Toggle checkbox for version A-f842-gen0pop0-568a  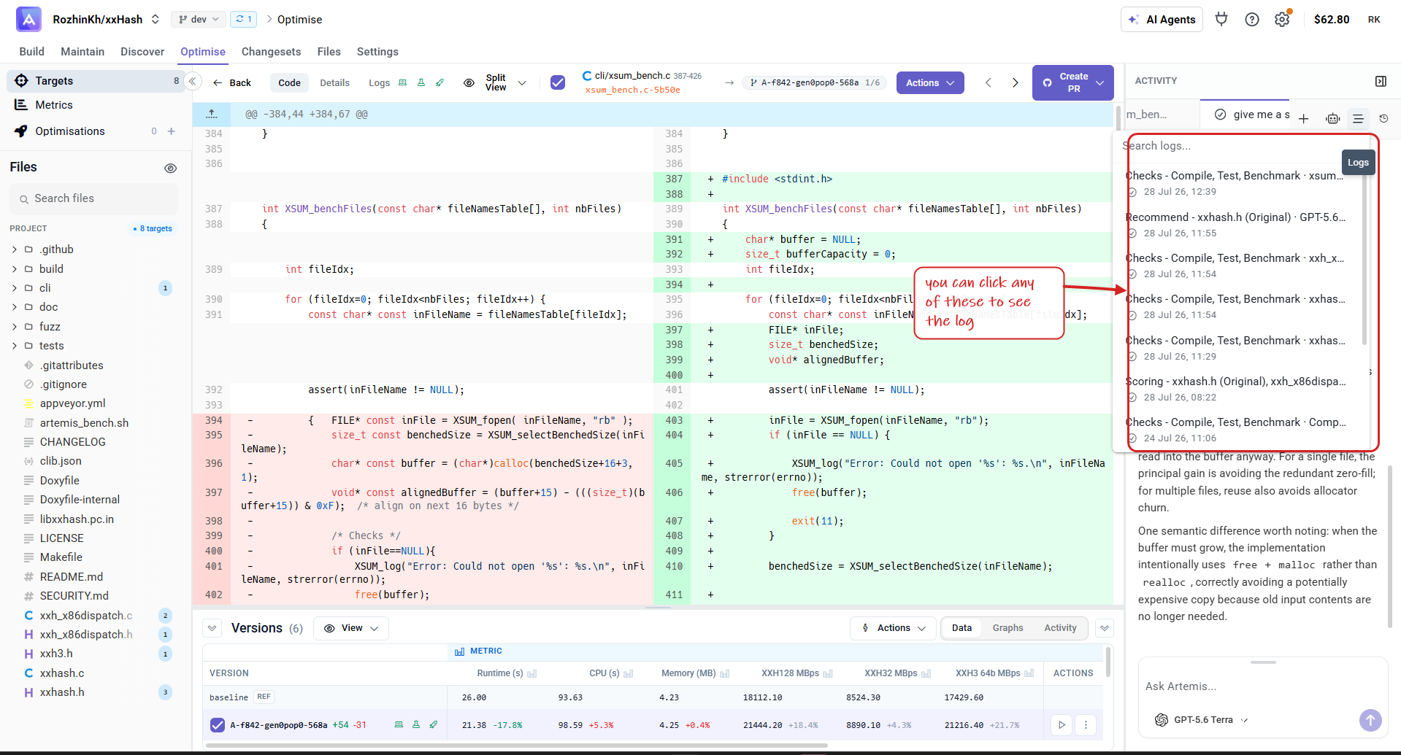click(218, 725)
